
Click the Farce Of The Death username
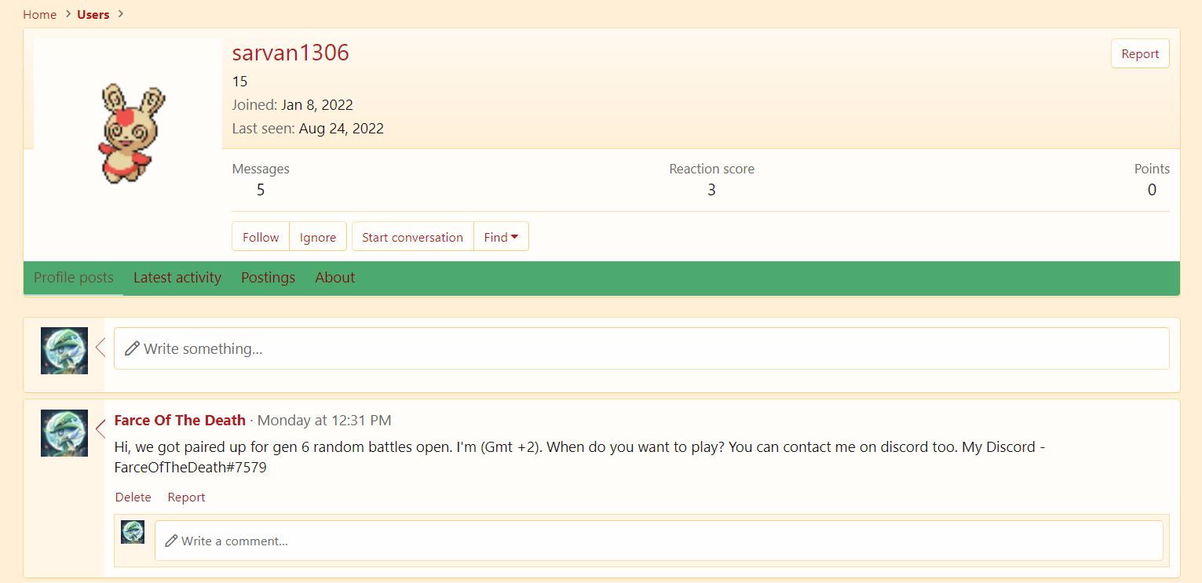180,421
